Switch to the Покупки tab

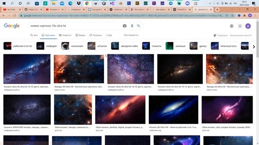pos(96,35)
